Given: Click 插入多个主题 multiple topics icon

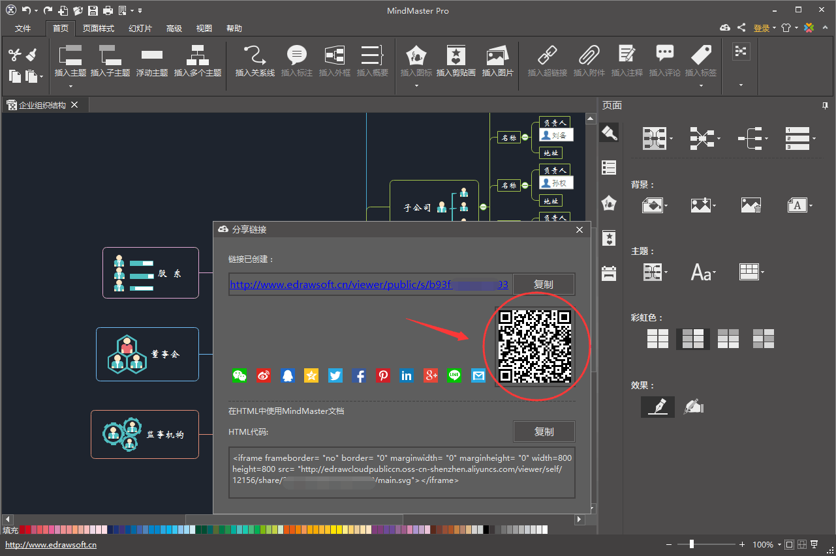Looking at the screenshot, I should point(197,55).
